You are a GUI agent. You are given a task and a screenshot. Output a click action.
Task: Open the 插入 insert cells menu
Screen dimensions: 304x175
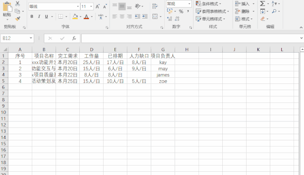(245, 4)
